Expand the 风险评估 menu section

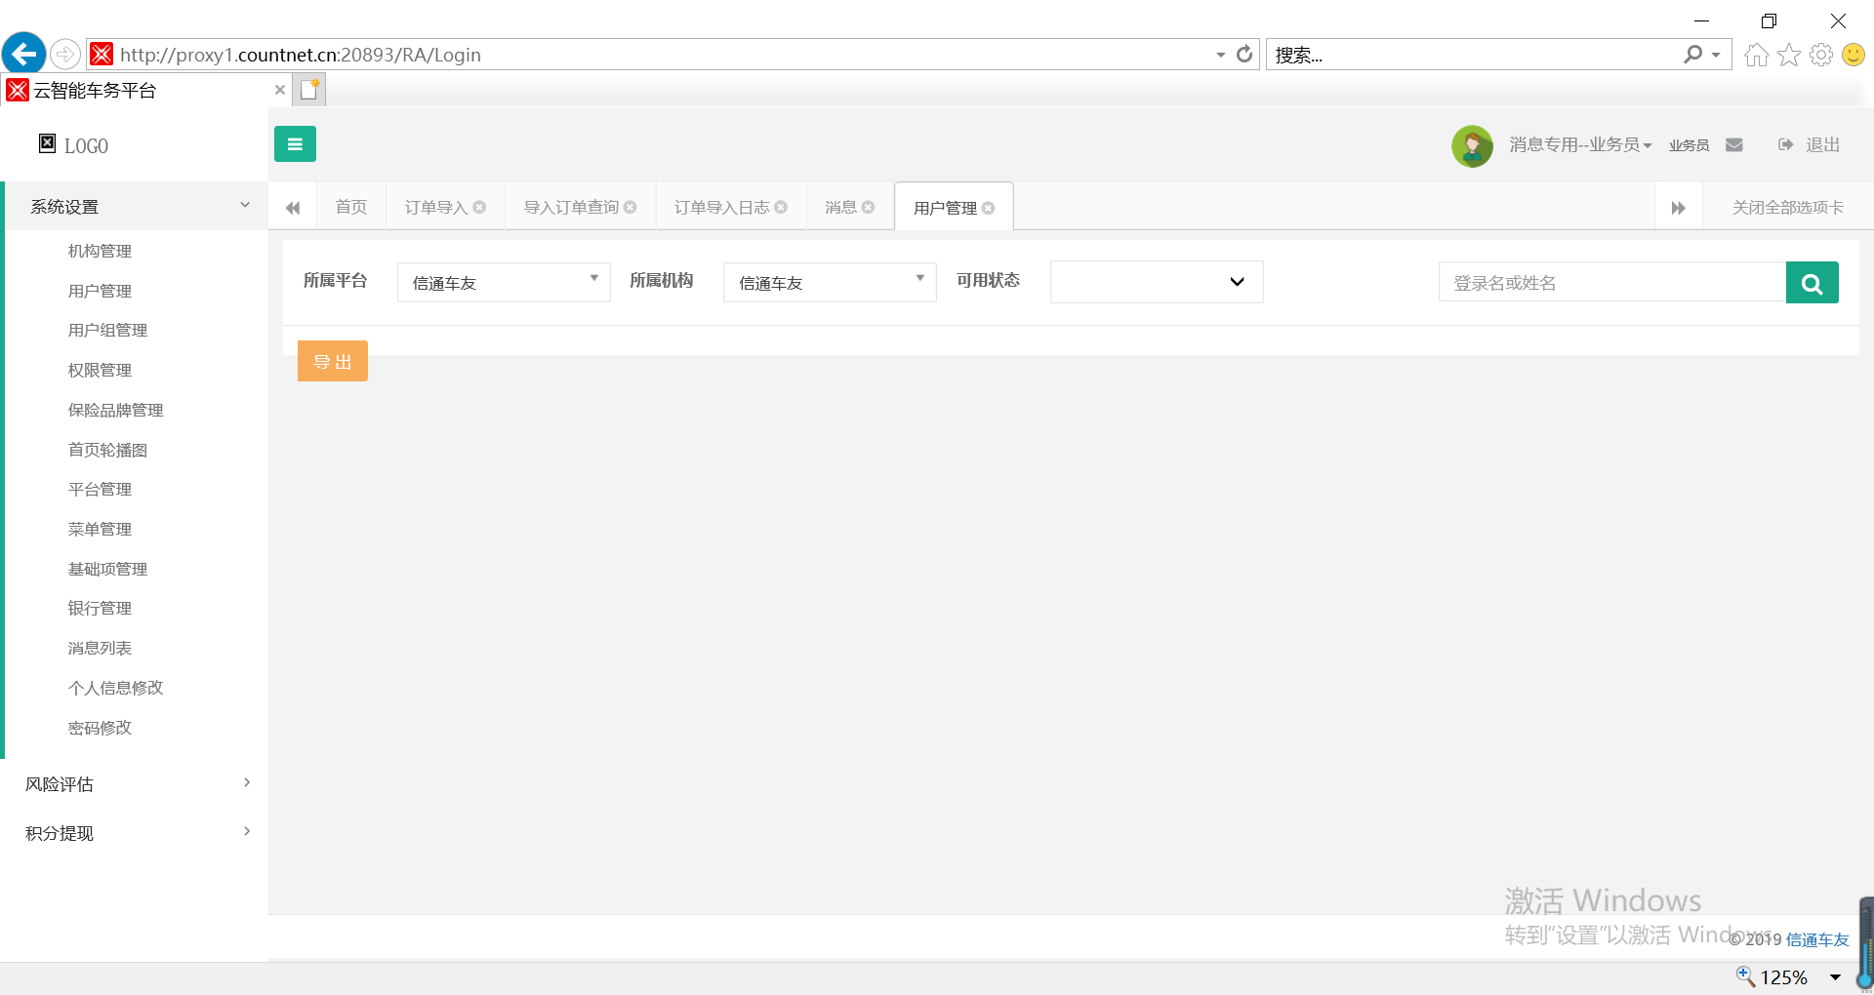tap(137, 783)
